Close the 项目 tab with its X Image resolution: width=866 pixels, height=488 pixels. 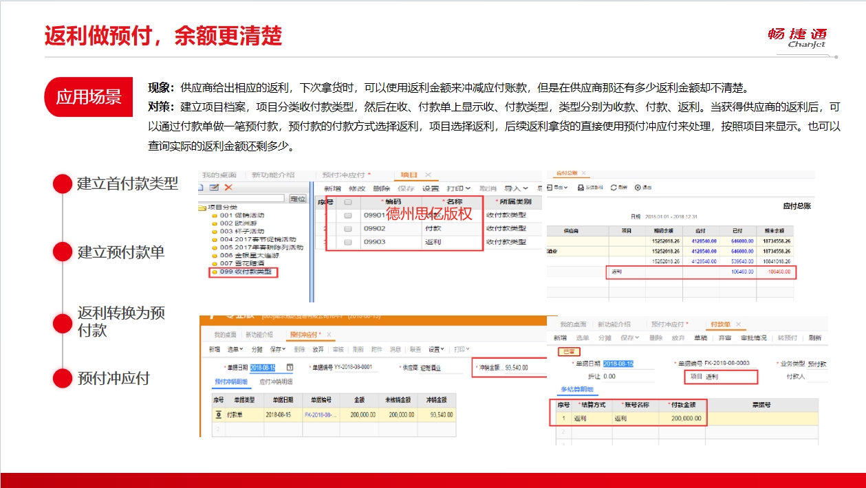[x=428, y=175]
